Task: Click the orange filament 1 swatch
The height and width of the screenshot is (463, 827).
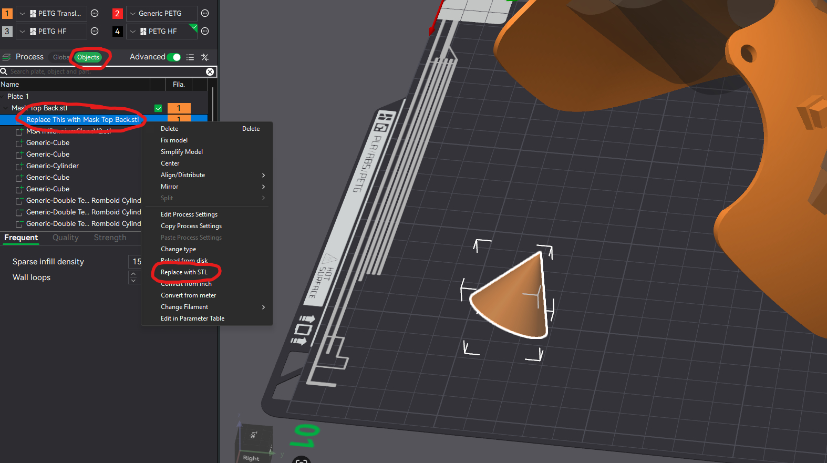Action: tap(7, 14)
